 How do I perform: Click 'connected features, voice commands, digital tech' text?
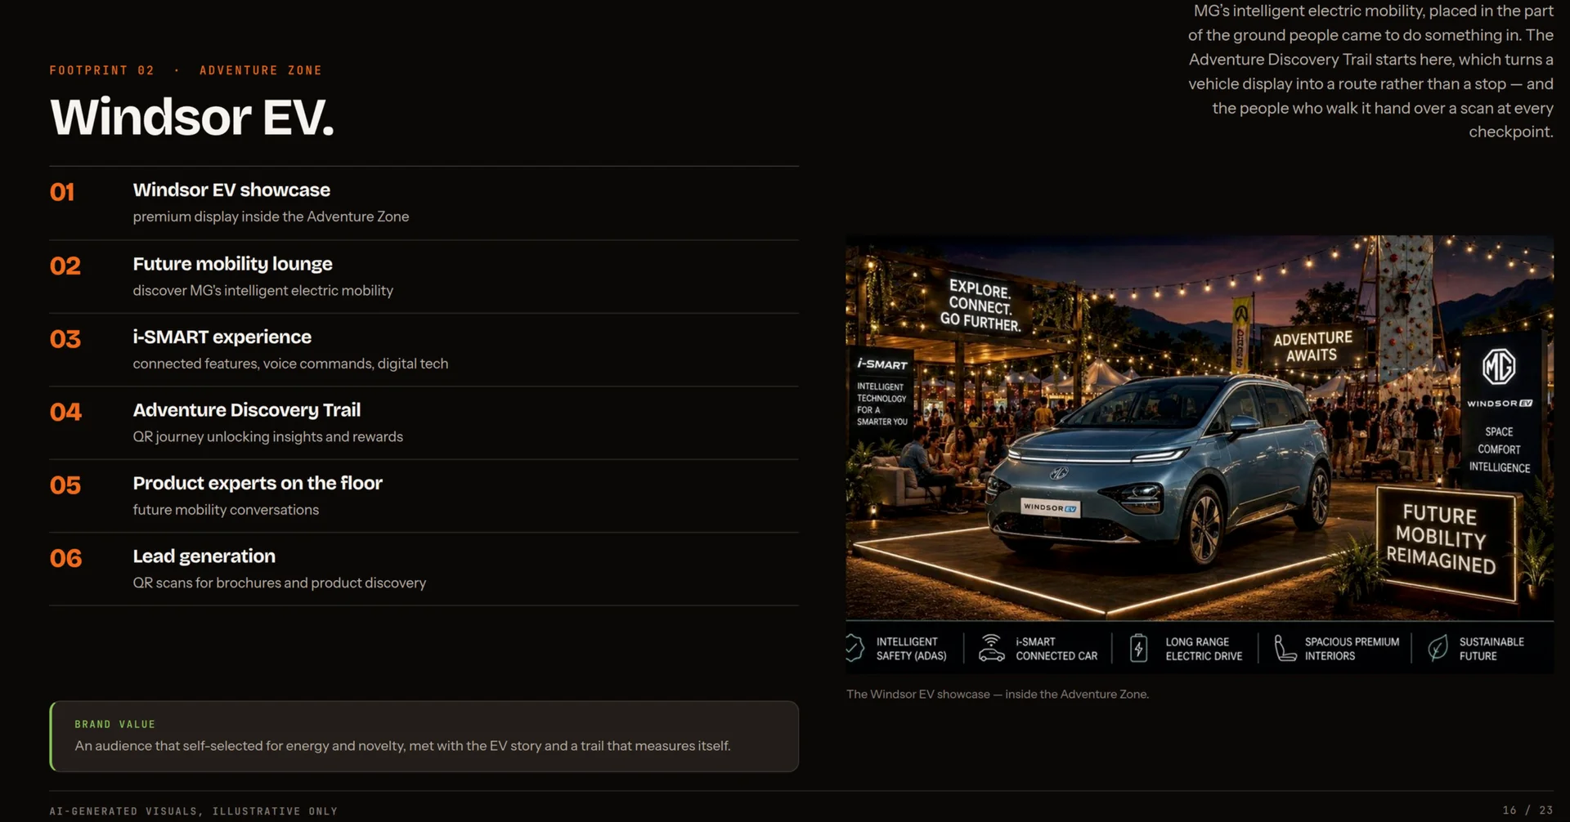tap(290, 364)
